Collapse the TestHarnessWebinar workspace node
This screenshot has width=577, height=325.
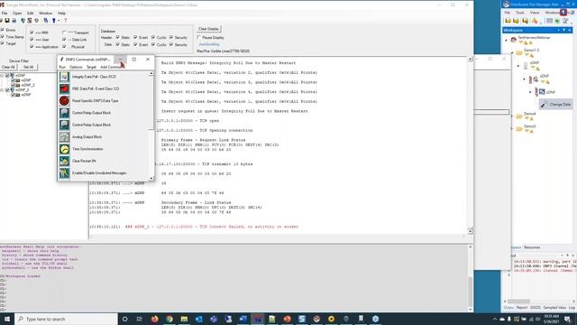pos(507,40)
